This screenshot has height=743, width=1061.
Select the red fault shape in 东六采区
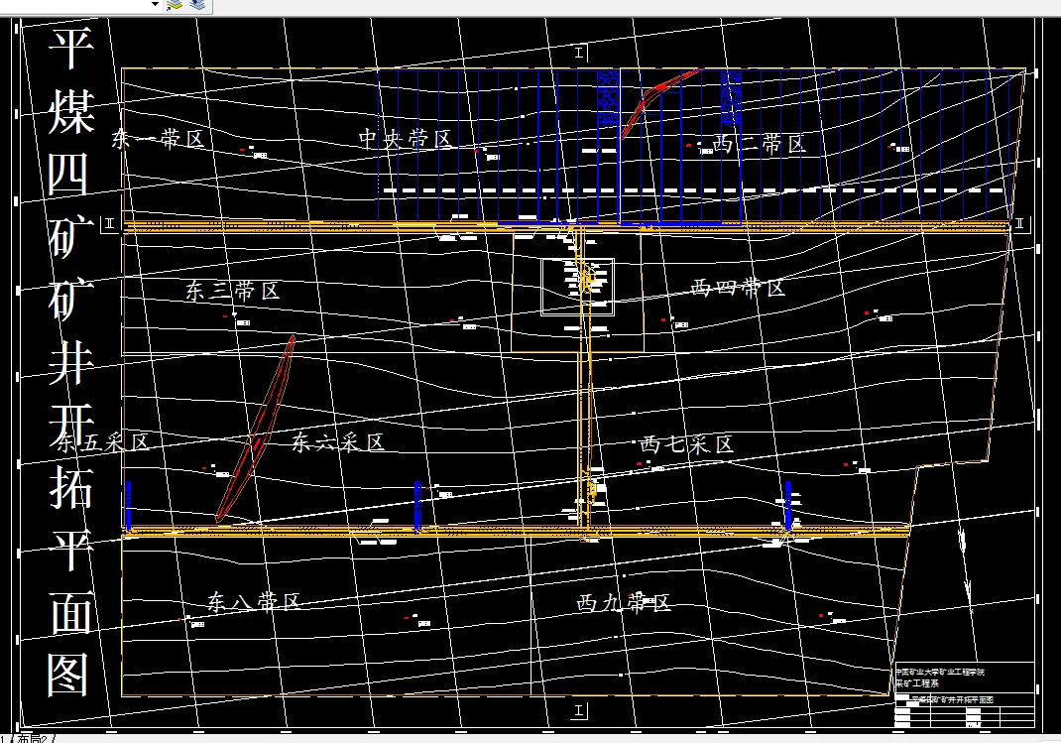[256, 429]
